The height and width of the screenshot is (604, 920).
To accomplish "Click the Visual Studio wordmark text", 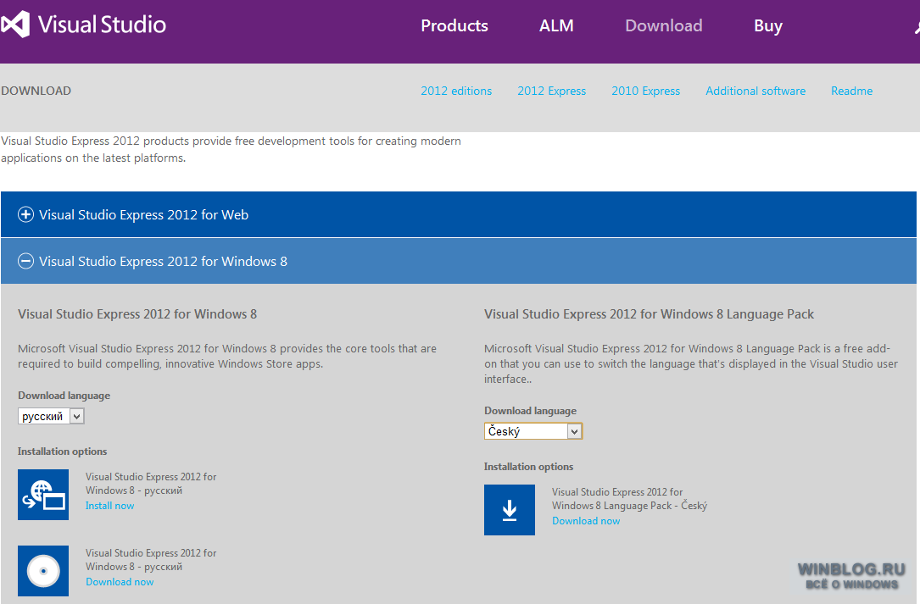I will pos(102,25).
